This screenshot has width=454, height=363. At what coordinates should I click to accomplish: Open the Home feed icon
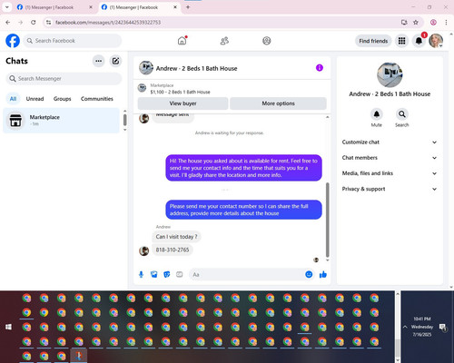[x=182, y=41]
